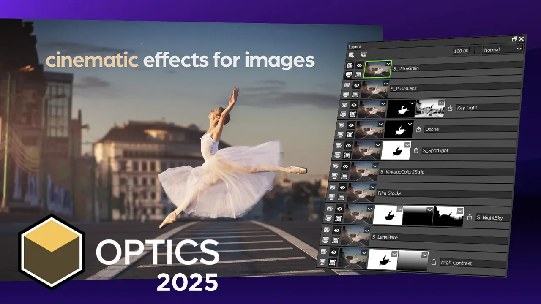Select the Film Stocks layer name
The image size is (541, 304).
(389, 193)
